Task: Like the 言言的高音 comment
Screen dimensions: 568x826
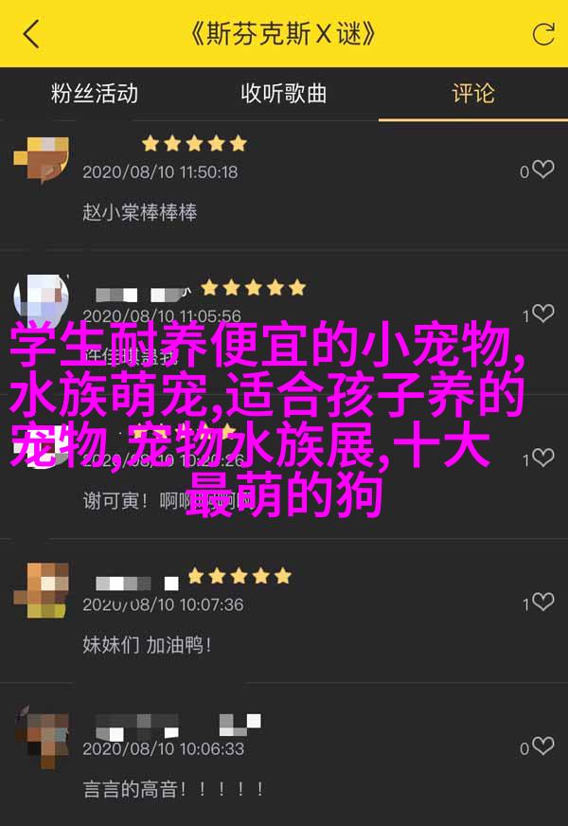Action: 542,745
